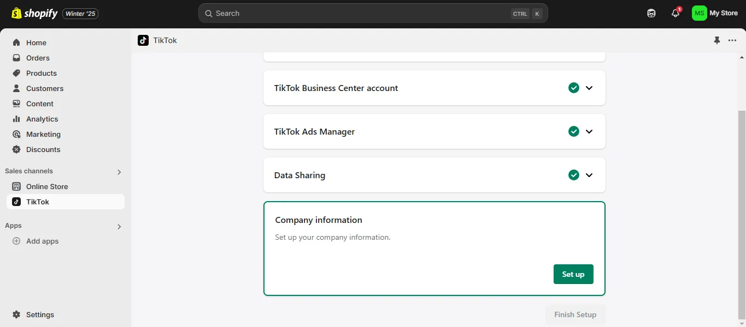This screenshot has width=746, height=327.
Task: Expand the TikTok Ads Manager section
Action: [x=589, y=131]
